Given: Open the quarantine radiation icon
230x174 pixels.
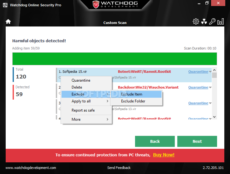Looking at the screenshot, I should coord(204,21).
